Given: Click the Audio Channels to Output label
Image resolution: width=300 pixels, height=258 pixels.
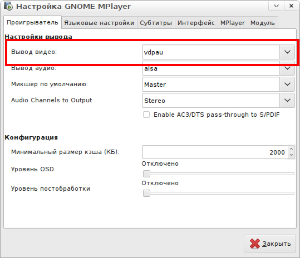Looking at the screenshot, I should [51, 100].
